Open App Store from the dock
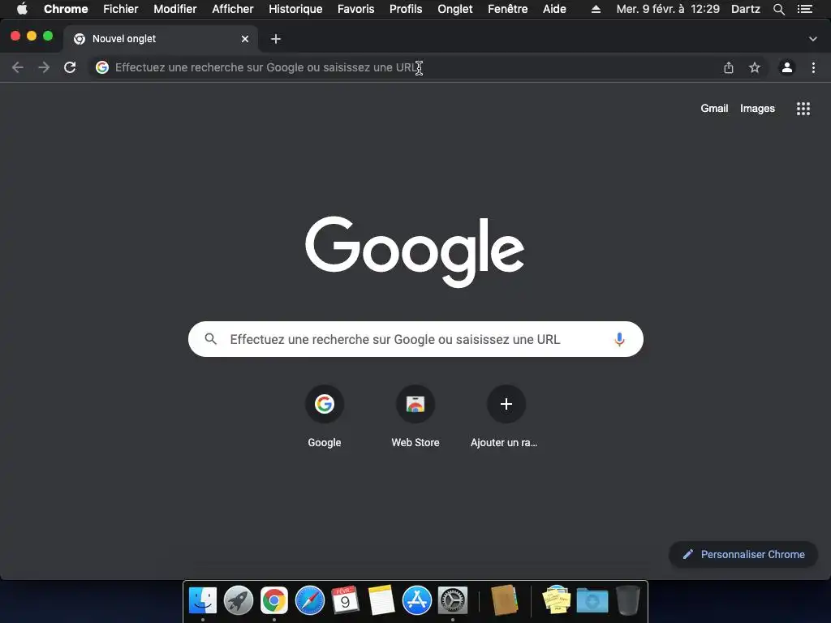This screenshot has width=831, height=623. (416, 600)
